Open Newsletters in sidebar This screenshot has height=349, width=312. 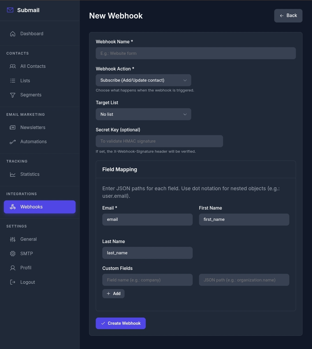(x=40, y=128)
